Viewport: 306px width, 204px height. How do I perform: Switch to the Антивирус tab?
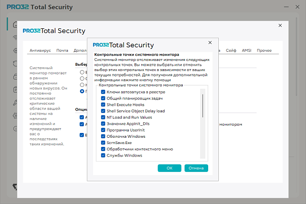click(x=40, y=50)
